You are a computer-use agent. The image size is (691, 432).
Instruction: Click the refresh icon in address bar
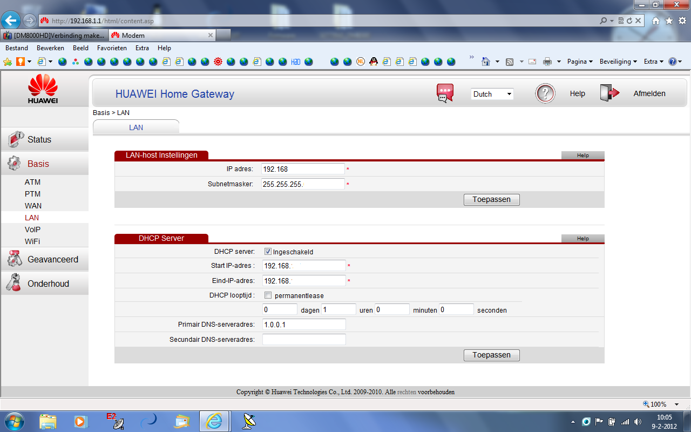[629, 21]
